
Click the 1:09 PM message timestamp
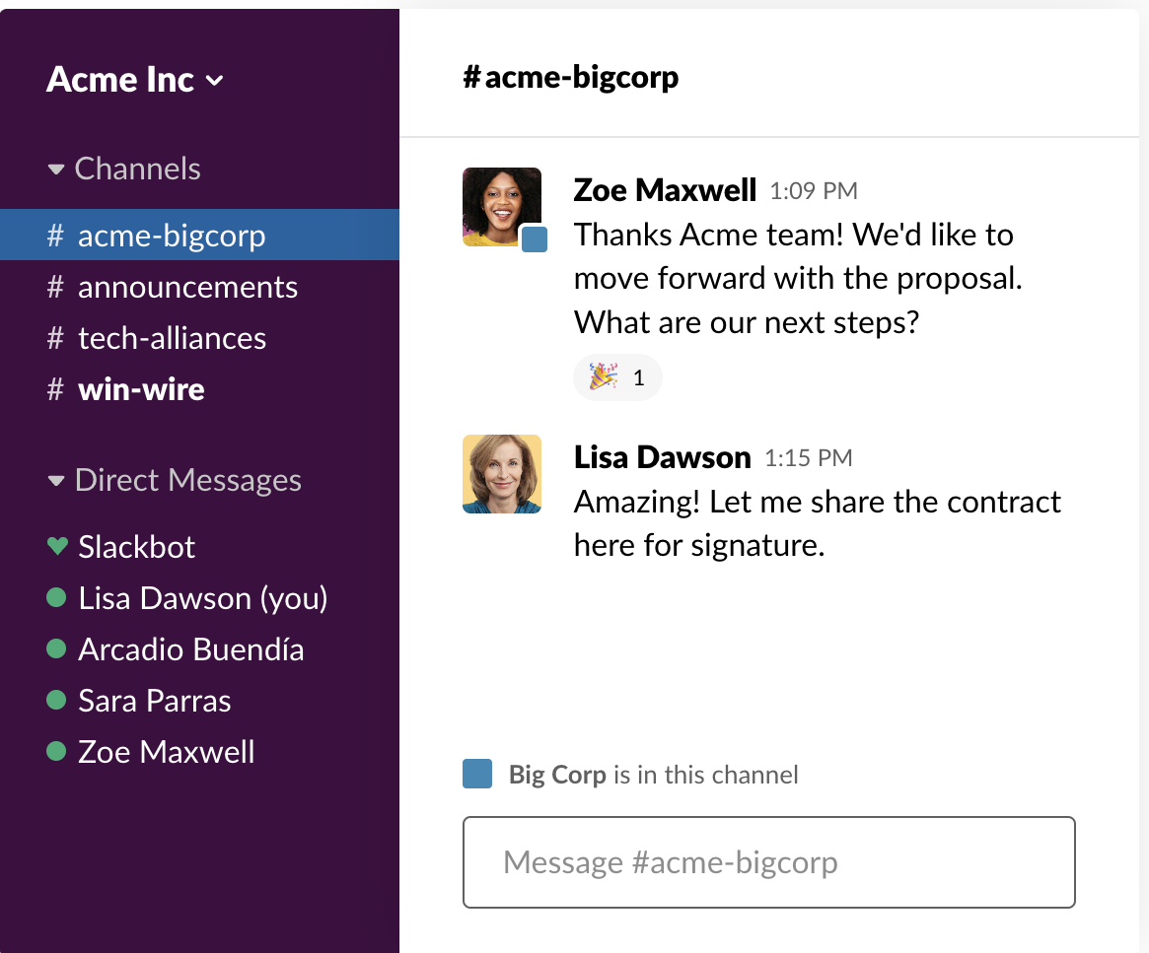pos(814,191)
